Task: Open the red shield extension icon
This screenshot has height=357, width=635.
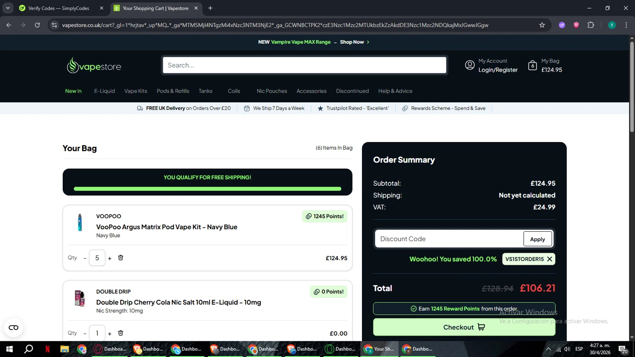Action: (576, 25)
